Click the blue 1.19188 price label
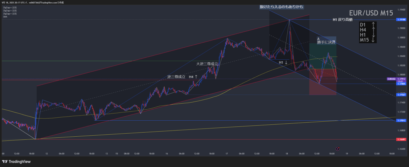Viewport: 409px width, 167px height. [401, 20]
